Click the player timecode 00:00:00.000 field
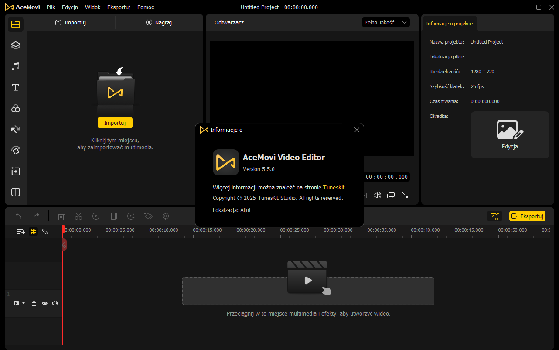 tap(386, 177)
